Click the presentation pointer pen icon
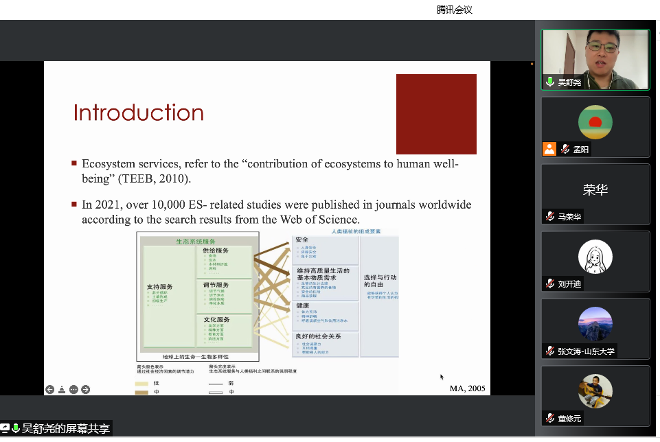This screenshot has width=660, height=442. click(61, 390)
